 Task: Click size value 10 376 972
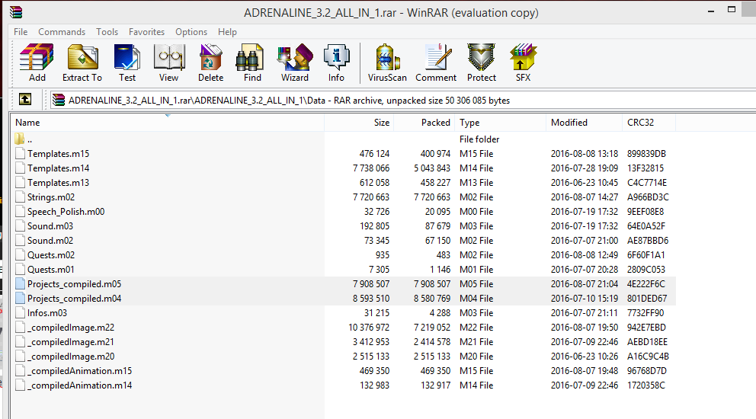click(369, 327)
